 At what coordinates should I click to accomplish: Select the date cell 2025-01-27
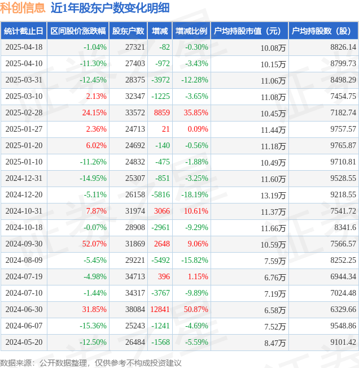click(x=24, y=129)
